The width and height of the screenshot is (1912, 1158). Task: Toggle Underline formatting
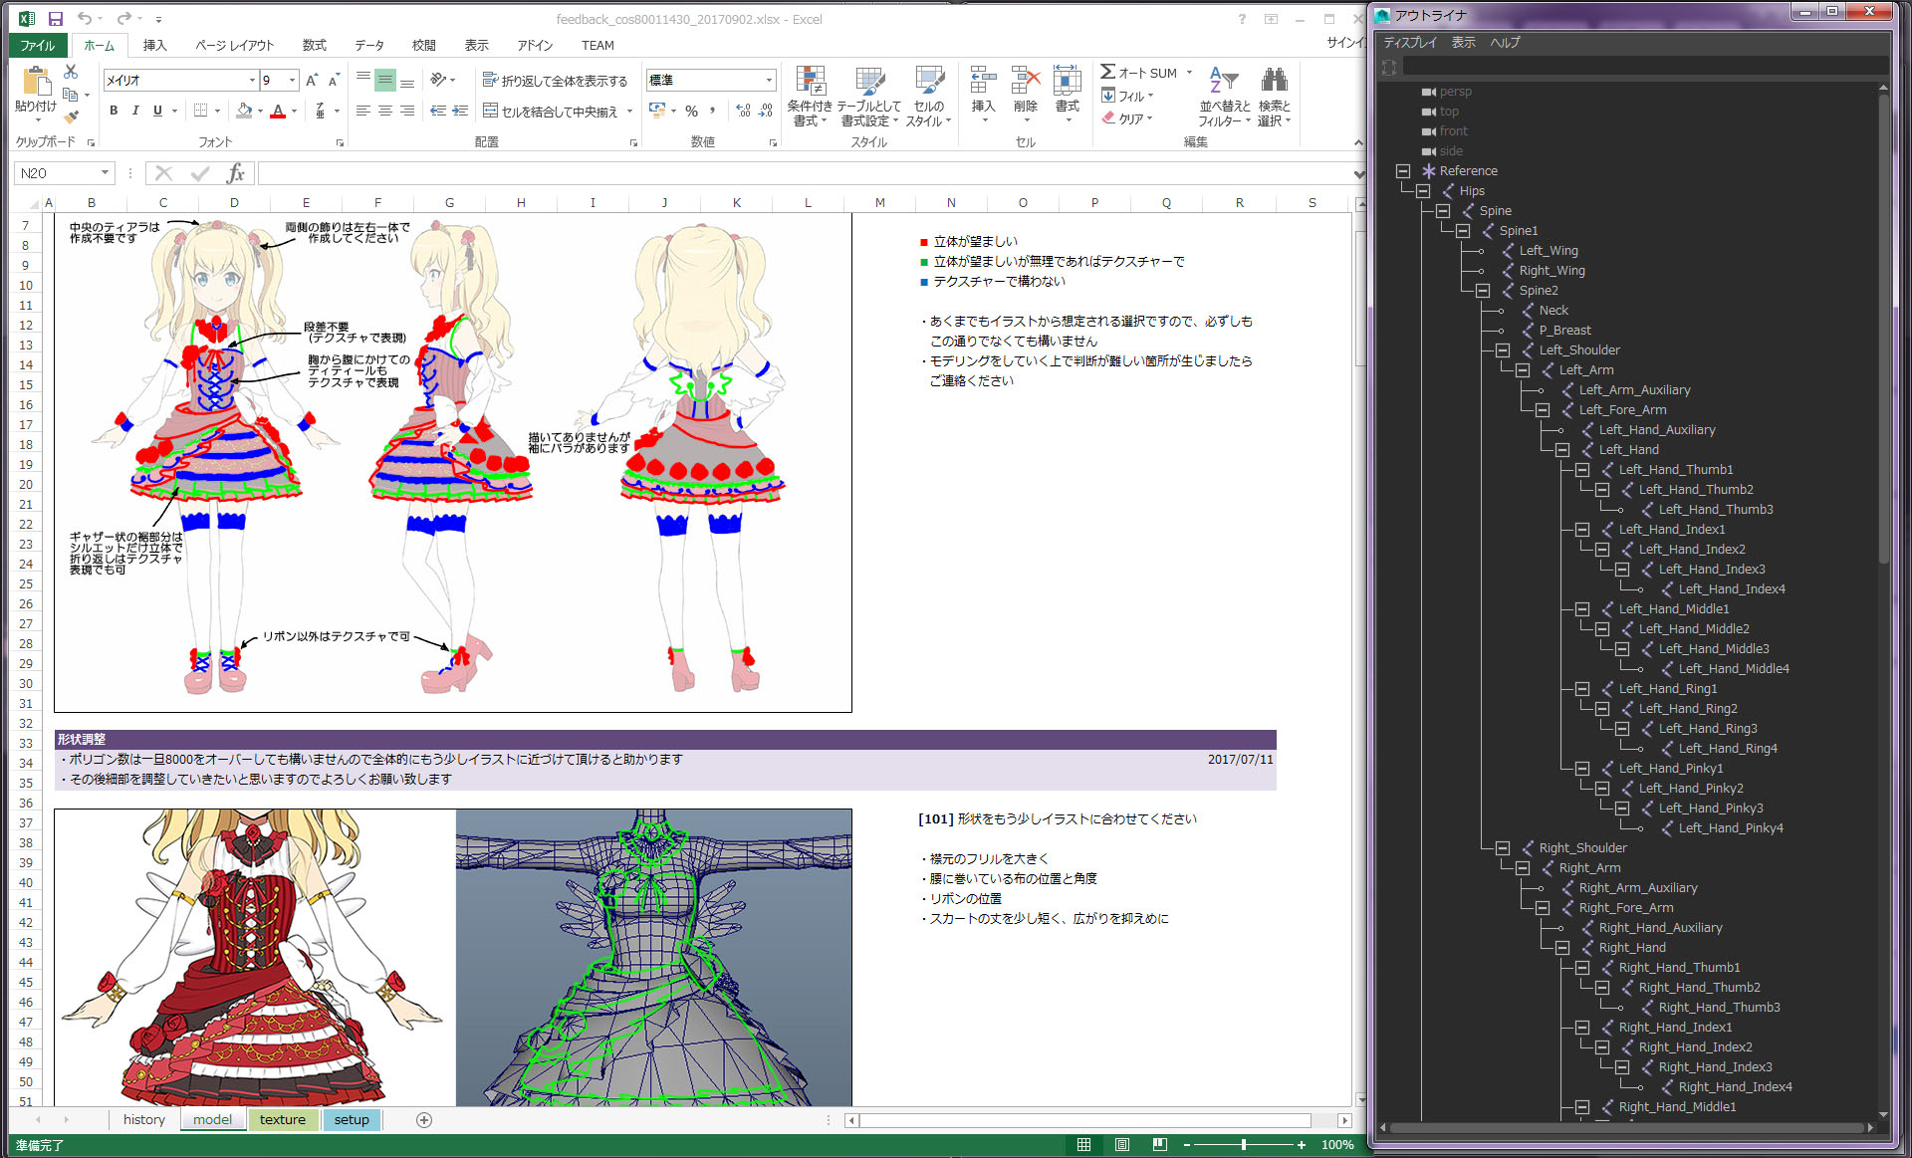(157, 111)
